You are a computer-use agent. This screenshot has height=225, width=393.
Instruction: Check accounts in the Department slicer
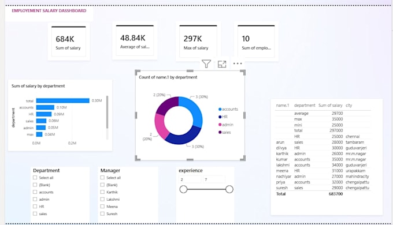[35, 192]
